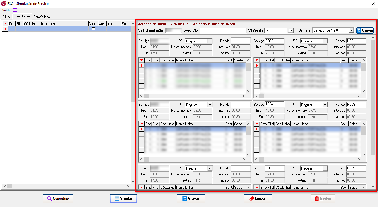The height and width of the screenshot is (207, 378).
Task: Select the red arrow row marker in results grid
Action: pyautogui.click(x=5, y=29)
